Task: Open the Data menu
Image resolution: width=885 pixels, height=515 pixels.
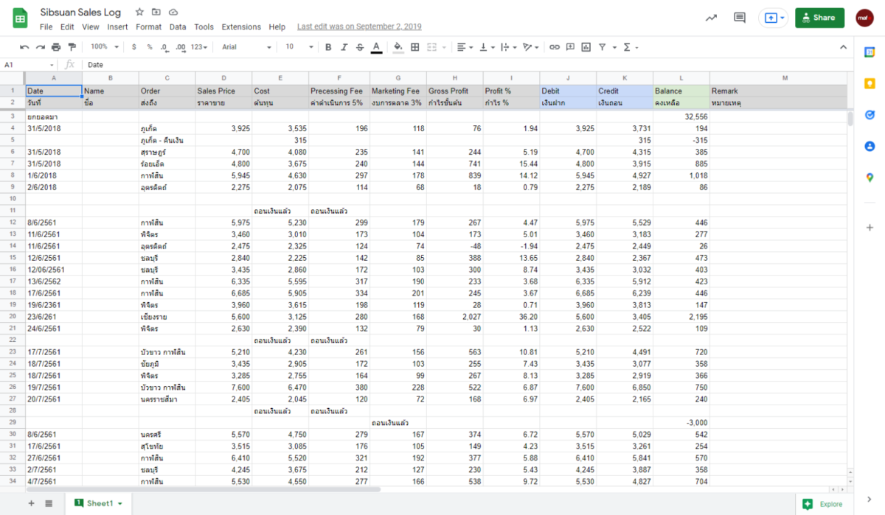Action: tap(177, 27)
